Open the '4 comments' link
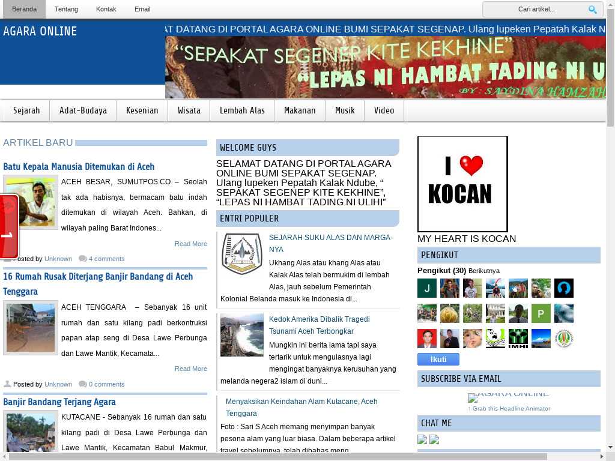Screen dimensions: 615x461 point(106,259)
